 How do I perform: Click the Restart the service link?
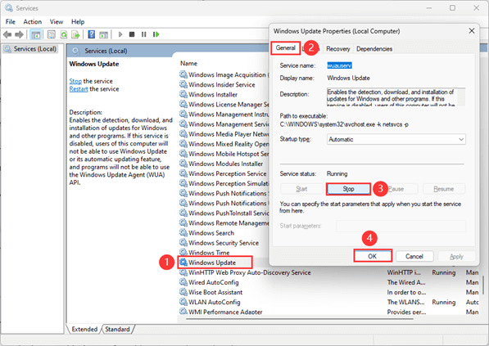[x=79, y=89]
